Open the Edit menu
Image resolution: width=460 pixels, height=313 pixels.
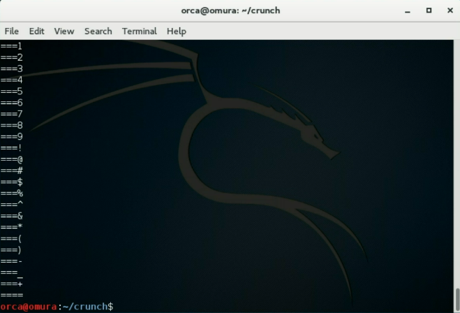tap(37, 31)
